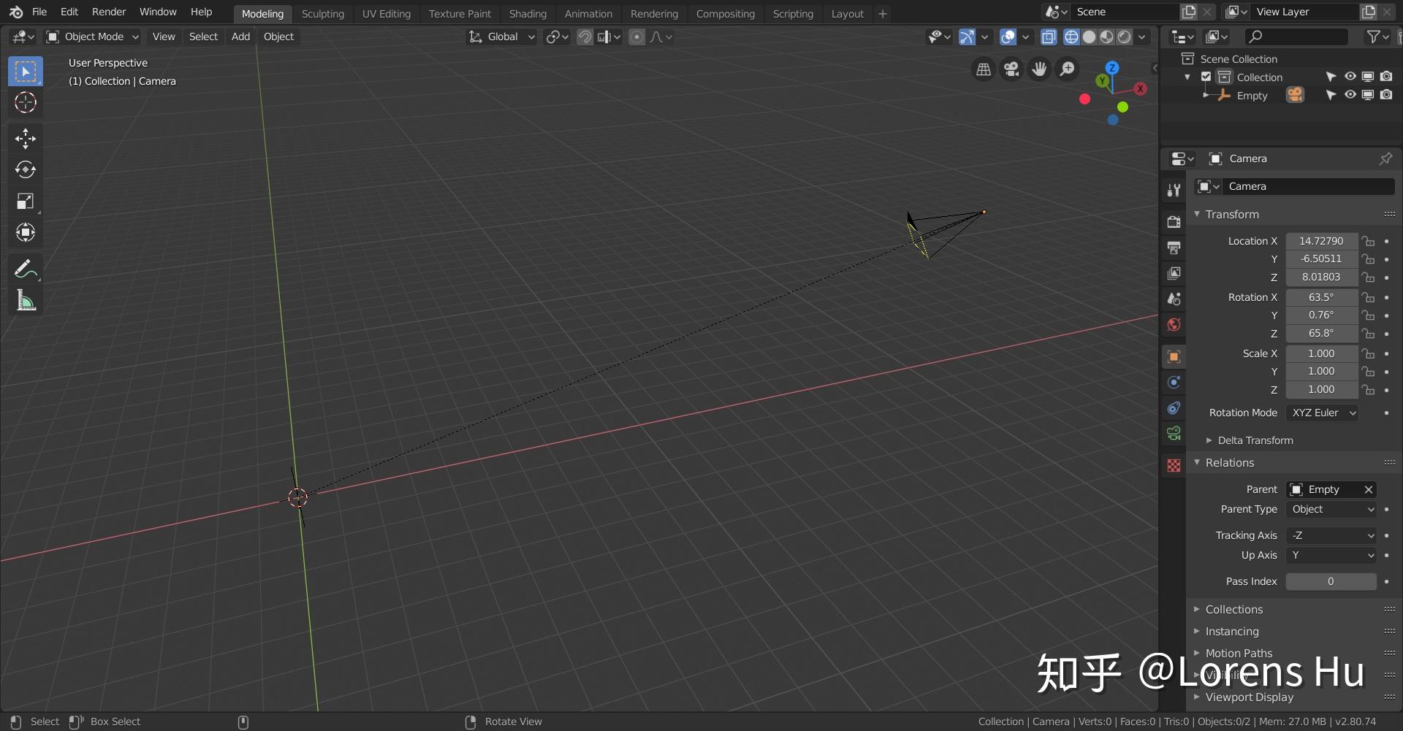Viewport: 1403px width, 731px height.
Task: Clear the Empty parent with X
Action: [x=1368, y=489]
